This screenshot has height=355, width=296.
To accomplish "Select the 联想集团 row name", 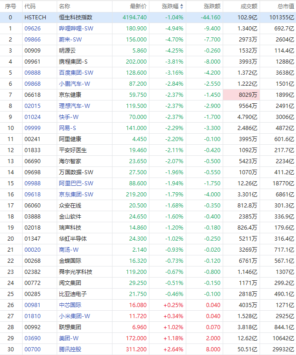I will point(70,327).
